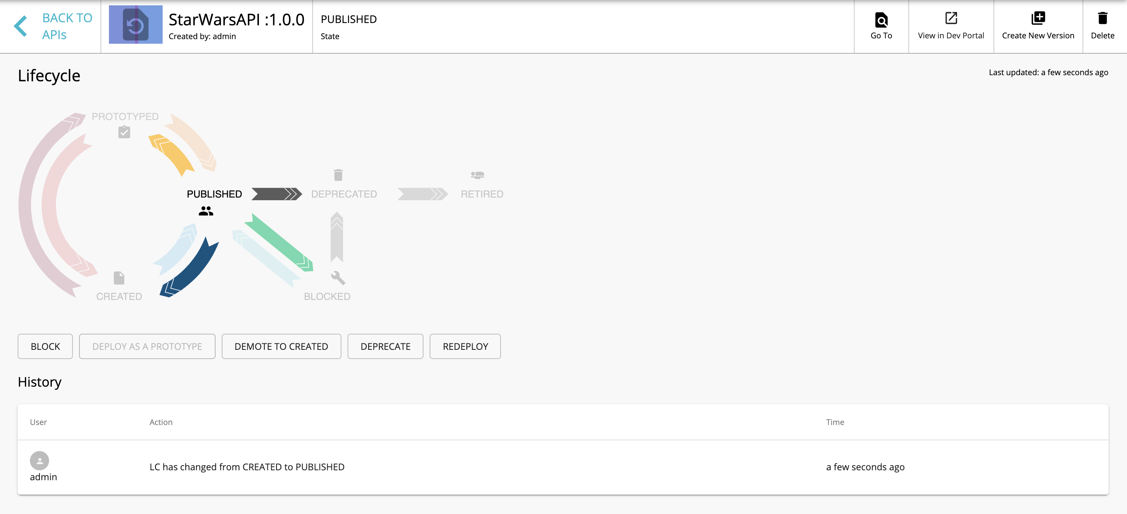Click the Time column header
Screen dimensions: 1127x514
coord(835,422)
